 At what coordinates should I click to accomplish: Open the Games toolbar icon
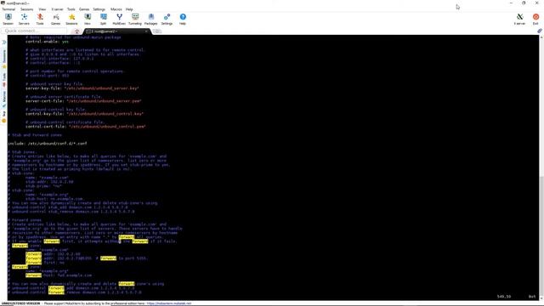(55, 19)
